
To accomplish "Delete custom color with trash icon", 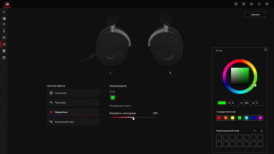I will pos(262,131).
